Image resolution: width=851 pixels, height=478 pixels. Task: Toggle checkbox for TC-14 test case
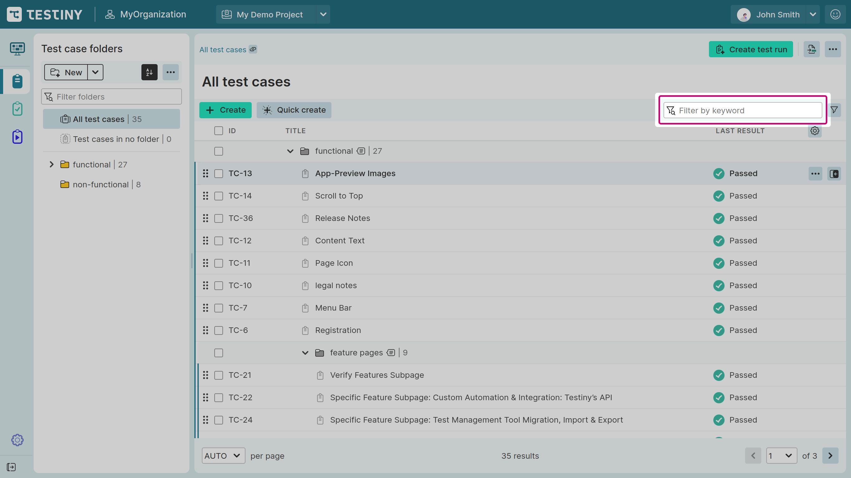click(219, 195)
